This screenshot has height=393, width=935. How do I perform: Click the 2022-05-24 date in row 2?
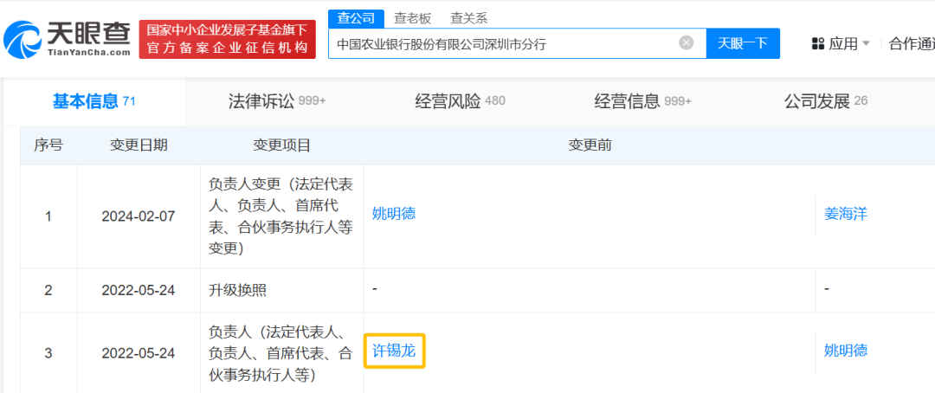[139, 291]
